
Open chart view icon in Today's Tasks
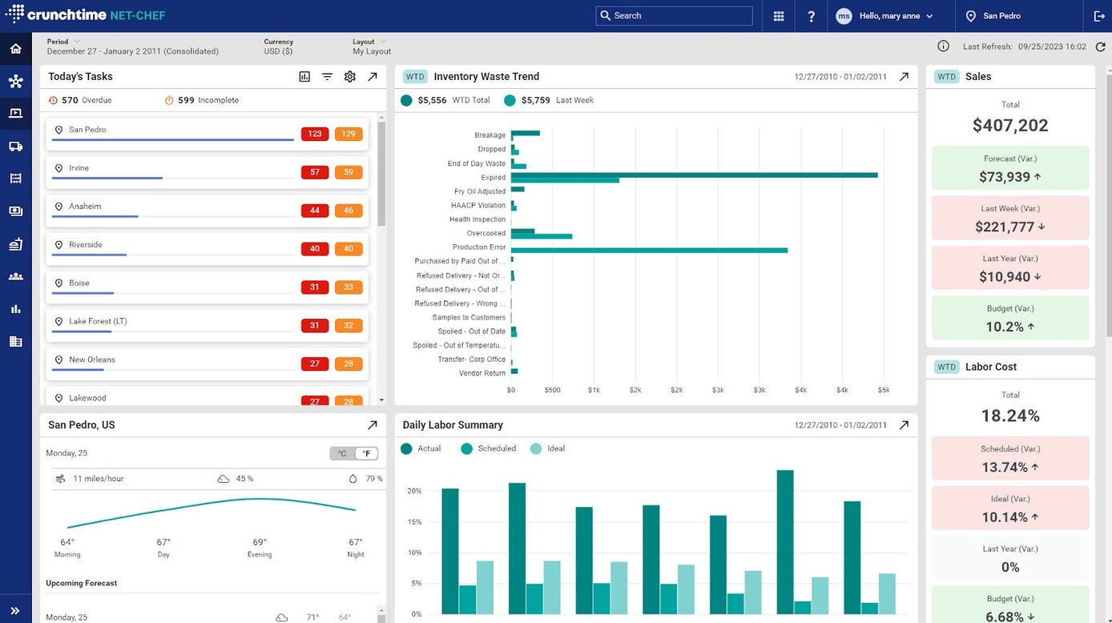(304, 77)
